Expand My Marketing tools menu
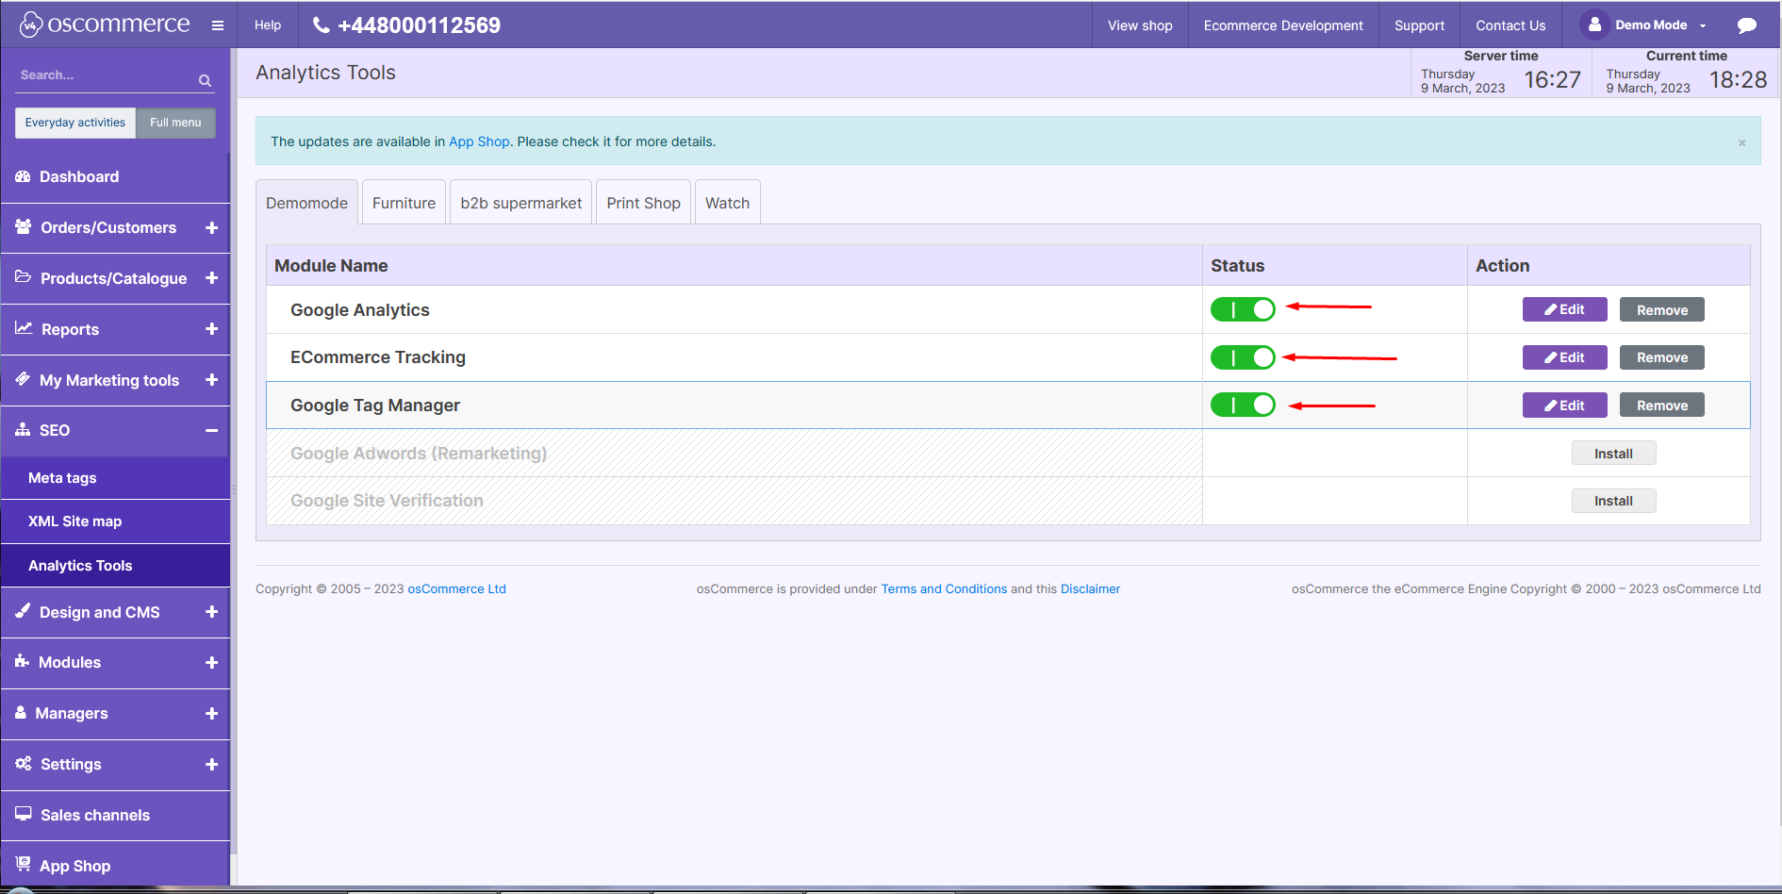Viewport: 1782px width, 894px height. click(x=211, y=380)
